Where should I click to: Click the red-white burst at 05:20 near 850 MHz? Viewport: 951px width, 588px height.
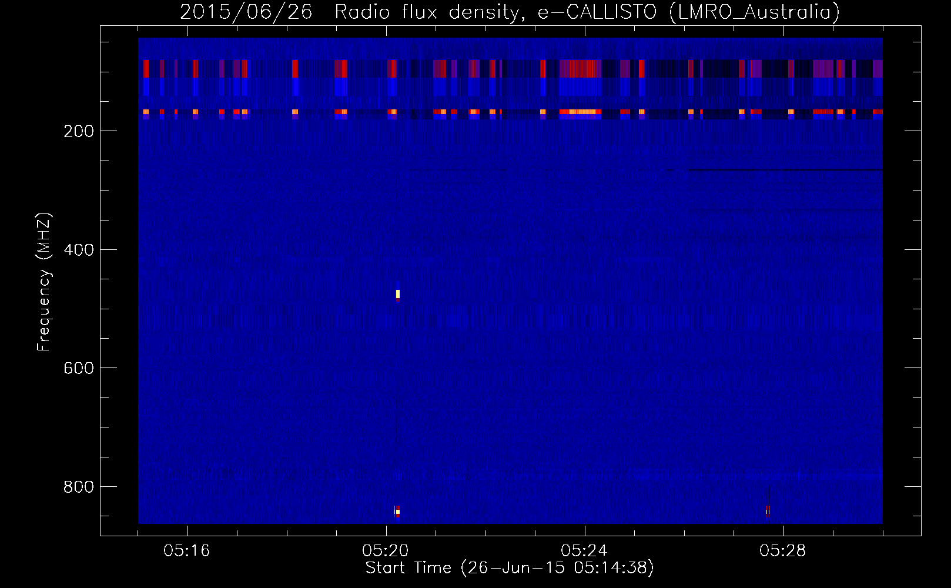coord(397,512)
